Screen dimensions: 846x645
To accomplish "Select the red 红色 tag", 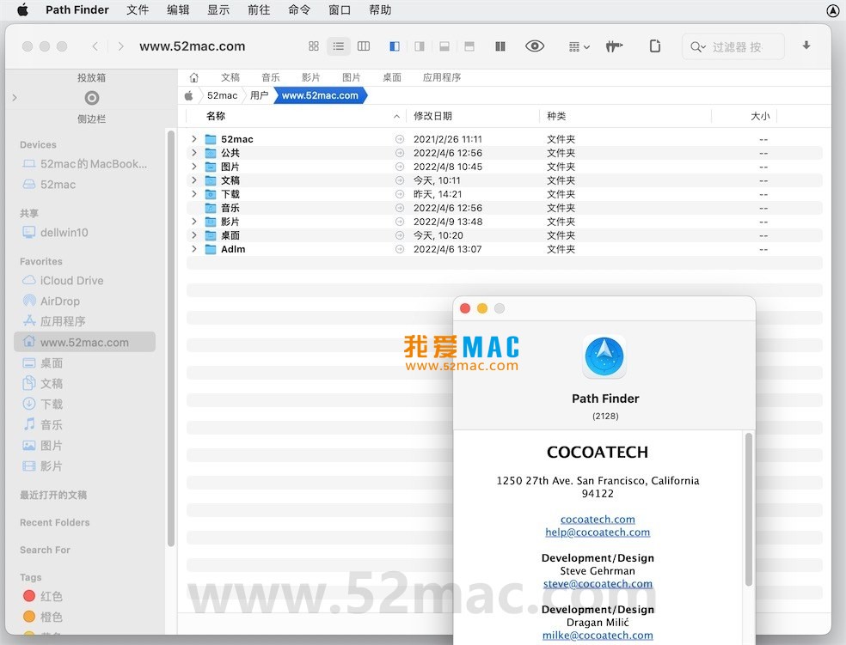I will click(43, 596).
